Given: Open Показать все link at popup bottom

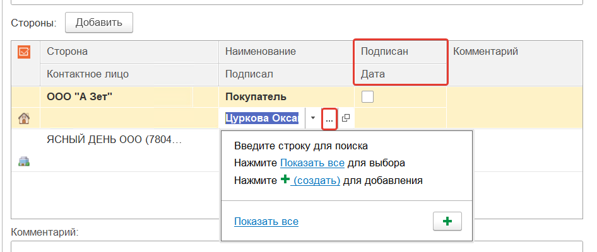Looking at the screenshot, I should (x=266, y=221).
